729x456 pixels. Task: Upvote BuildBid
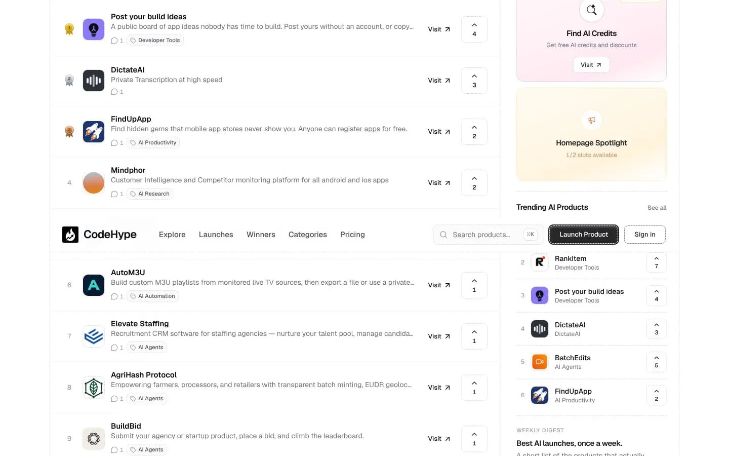(x=474, y=439)
